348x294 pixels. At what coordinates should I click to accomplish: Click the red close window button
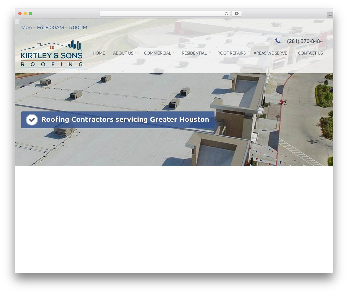point(20,14)
